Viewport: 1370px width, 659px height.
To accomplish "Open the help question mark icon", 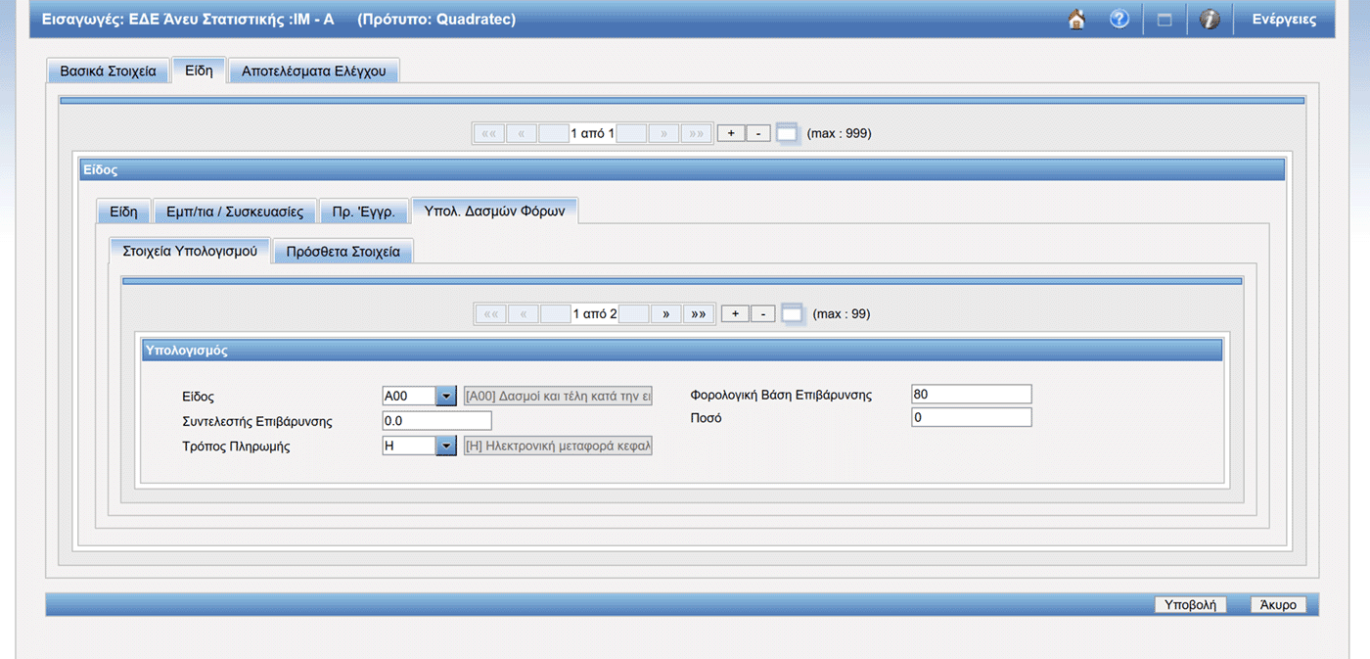I will [1119, 20].
